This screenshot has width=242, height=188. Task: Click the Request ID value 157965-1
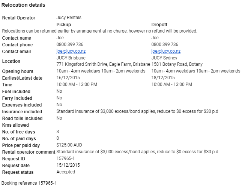tap(65, 158)
